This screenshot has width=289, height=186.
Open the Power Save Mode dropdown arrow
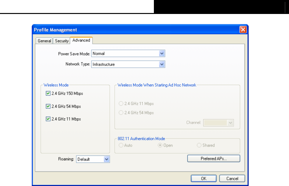[162, 54]
